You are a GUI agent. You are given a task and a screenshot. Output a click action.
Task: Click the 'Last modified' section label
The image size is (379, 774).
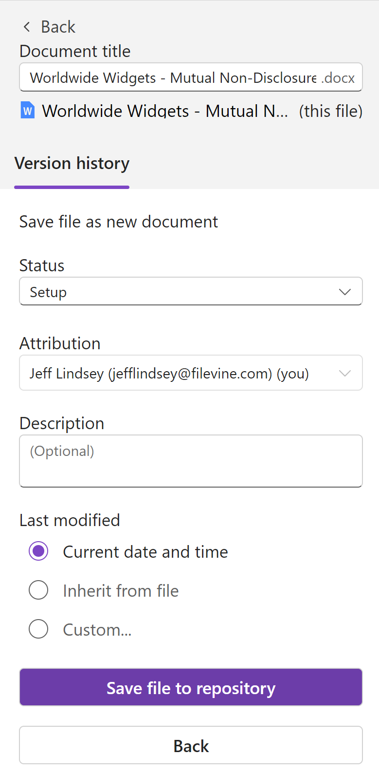tap(70, 520)
